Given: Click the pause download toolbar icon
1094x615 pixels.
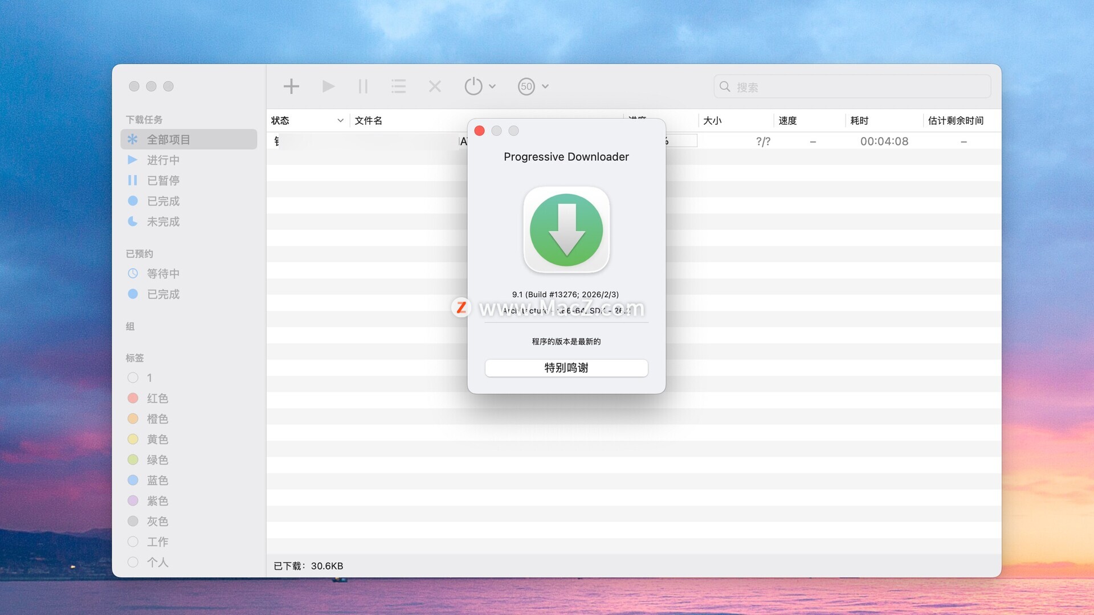Looking at the screenshot, I should (363, 87).
